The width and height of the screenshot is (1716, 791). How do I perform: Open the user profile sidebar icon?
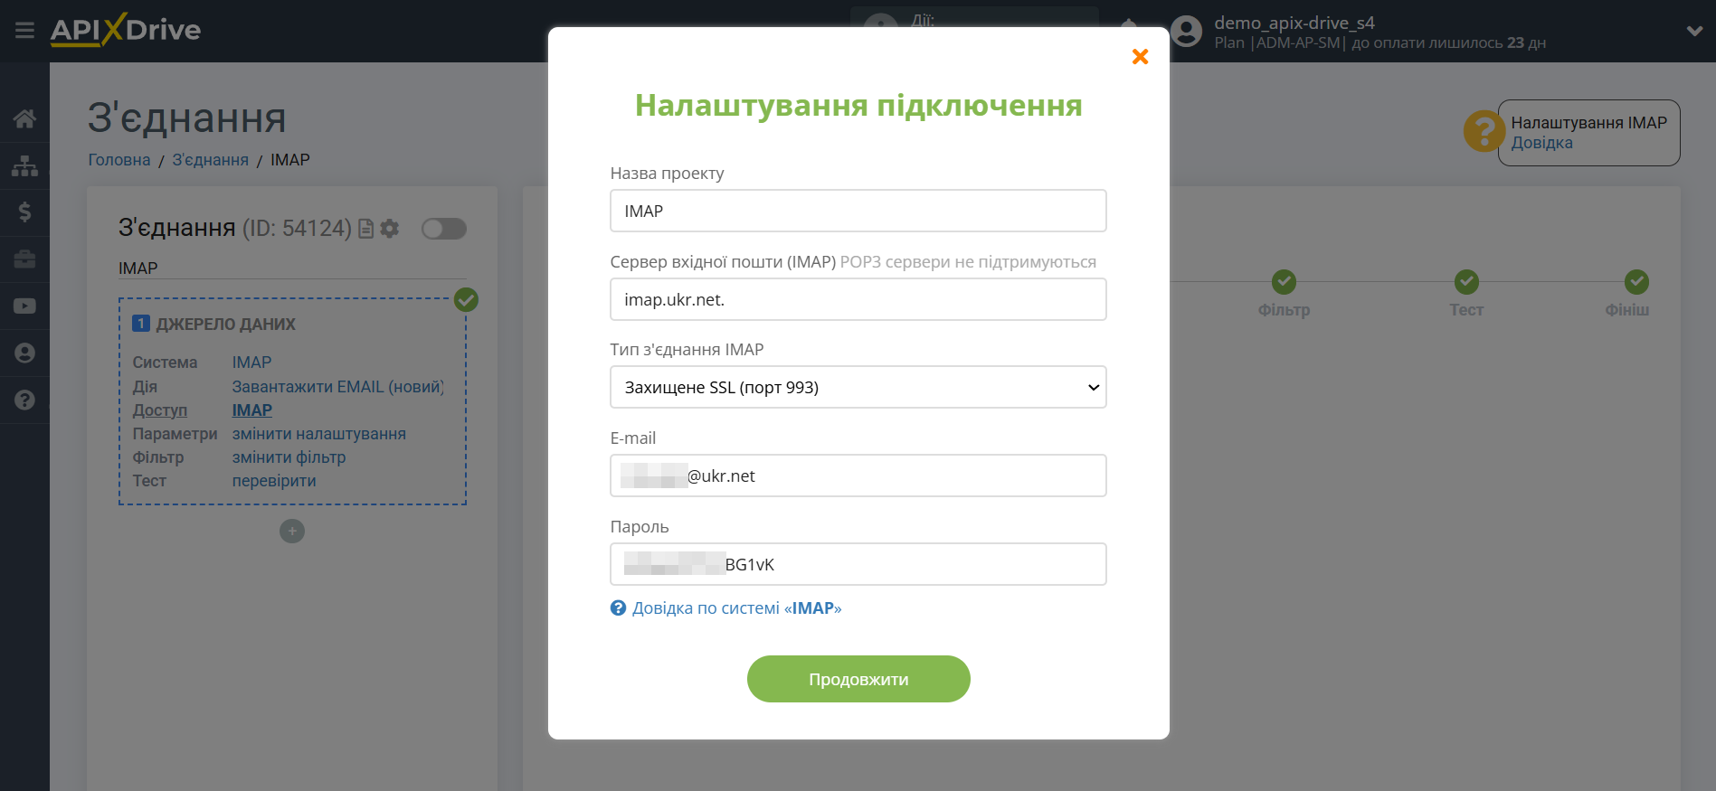pos(24,353)
